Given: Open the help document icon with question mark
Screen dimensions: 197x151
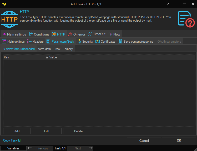Looking at the screenshot, I should click(186, 19).
